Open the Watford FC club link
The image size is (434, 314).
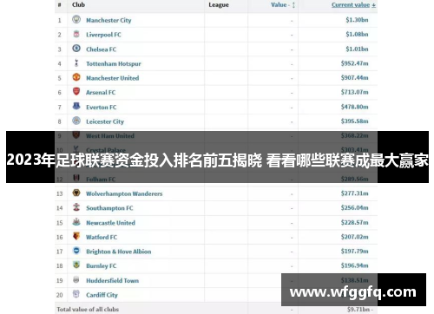tap(102, 237)
